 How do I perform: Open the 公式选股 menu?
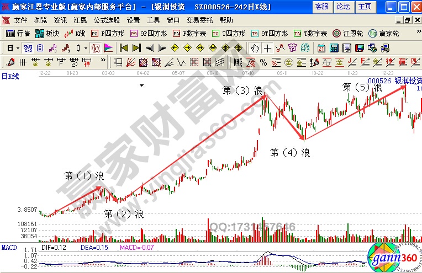coord(107,20)
